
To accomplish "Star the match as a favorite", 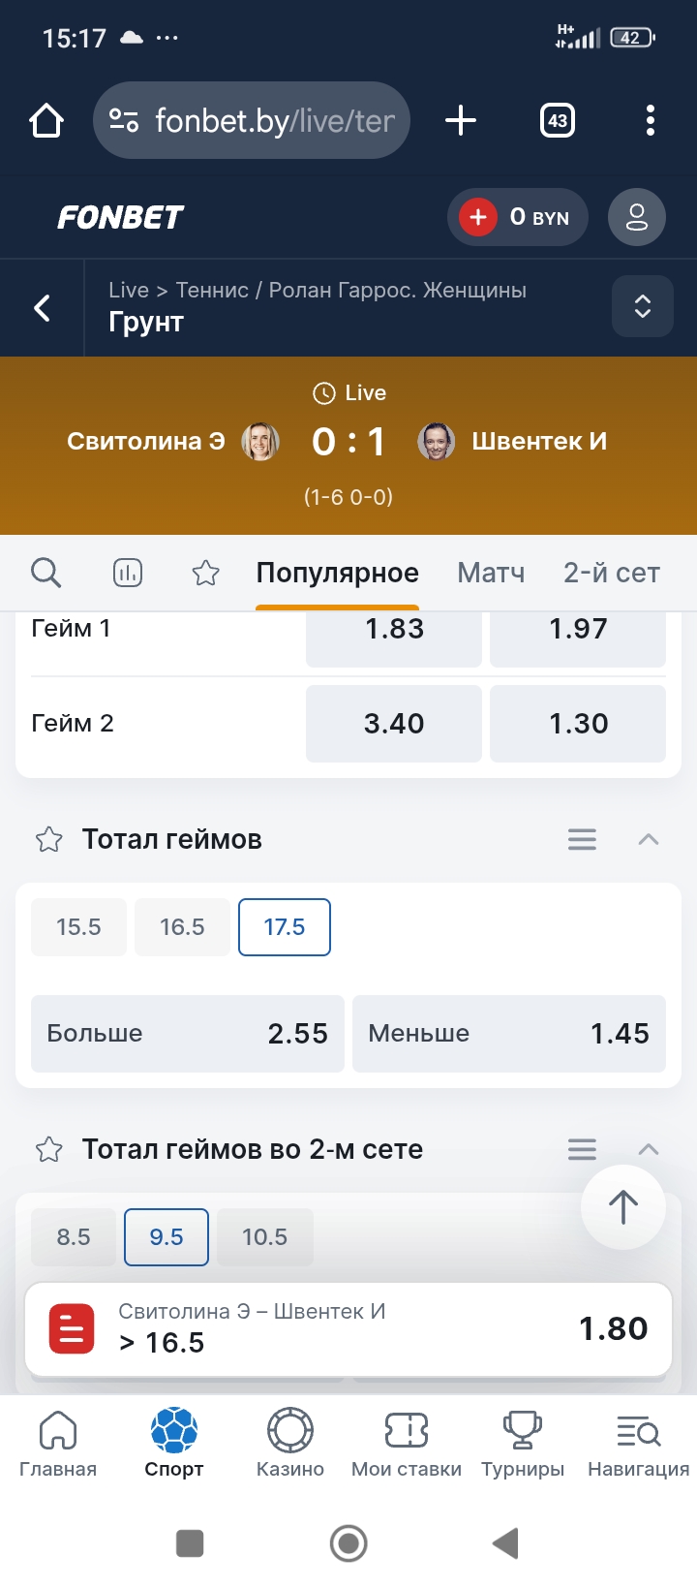I will point(204,573).
